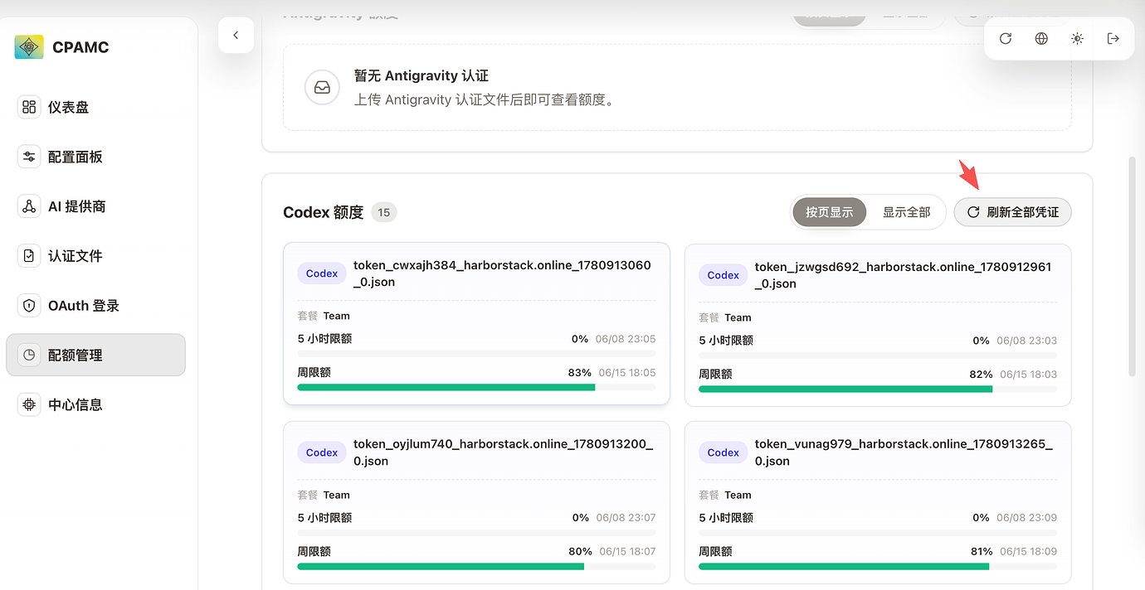Click the logout icon in top toolbar

(1113, 38)
